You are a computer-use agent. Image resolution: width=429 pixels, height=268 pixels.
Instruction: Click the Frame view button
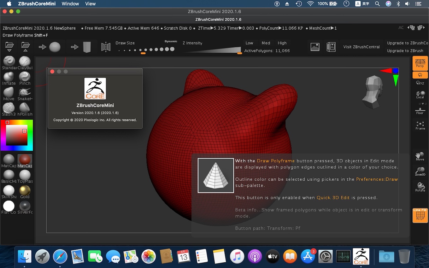tap(420, 125)
